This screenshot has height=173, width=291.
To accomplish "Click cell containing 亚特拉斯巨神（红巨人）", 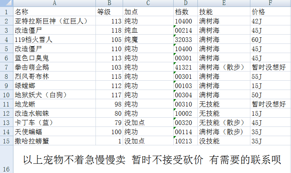I will click(x=54, y=21).
